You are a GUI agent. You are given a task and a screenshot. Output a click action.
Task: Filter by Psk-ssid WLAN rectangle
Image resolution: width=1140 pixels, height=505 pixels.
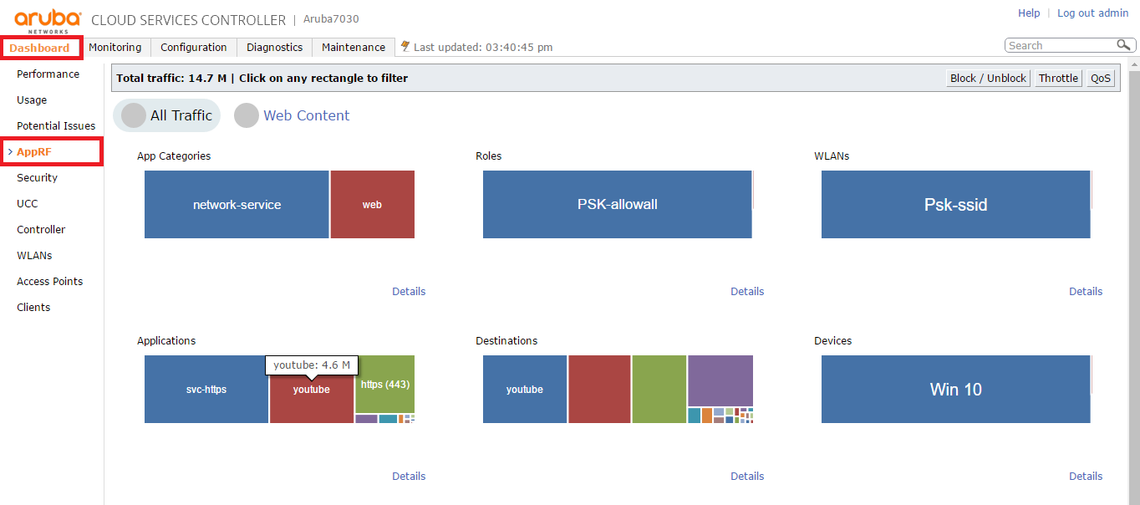[x=955, y=204]
